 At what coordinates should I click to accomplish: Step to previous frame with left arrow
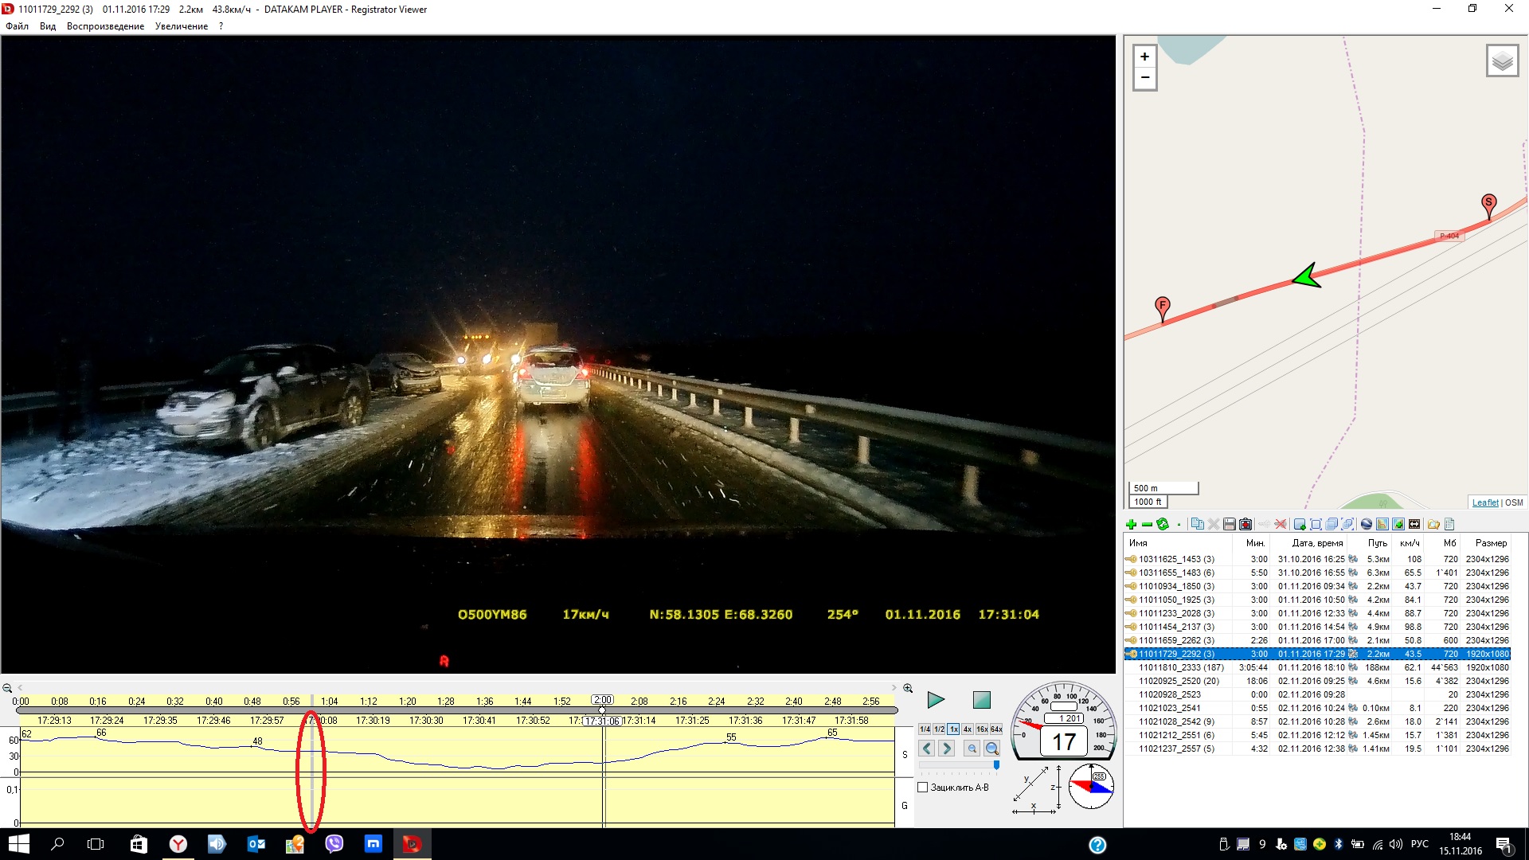click(x=927, y=749)
